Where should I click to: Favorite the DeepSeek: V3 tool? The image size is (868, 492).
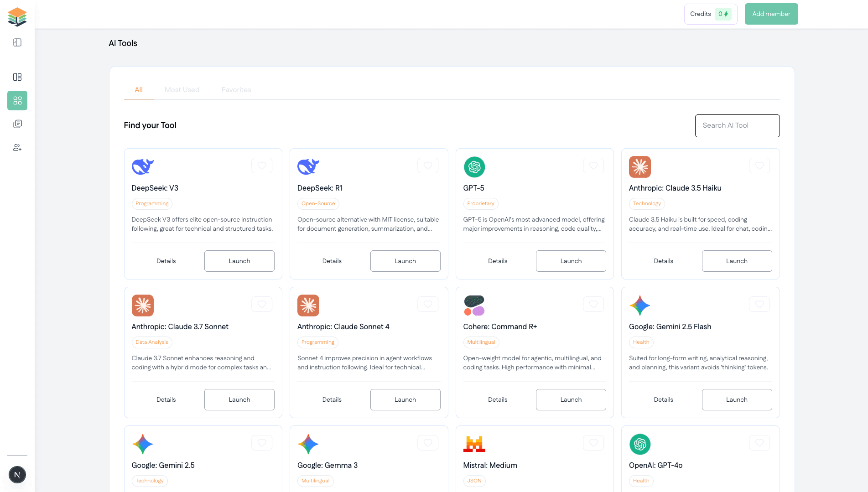coord(262,166)
